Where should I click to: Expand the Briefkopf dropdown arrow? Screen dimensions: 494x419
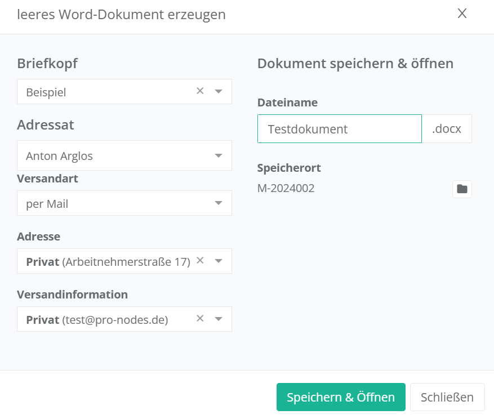[x=219, y=92]
